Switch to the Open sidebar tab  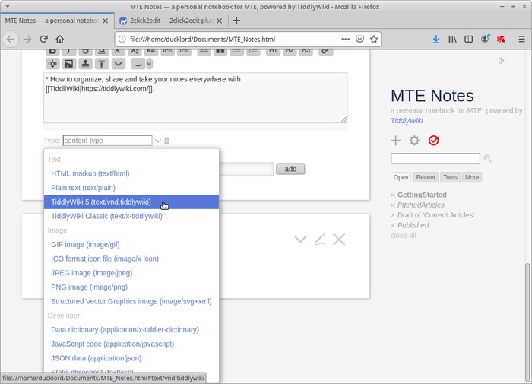click(401, 177)
